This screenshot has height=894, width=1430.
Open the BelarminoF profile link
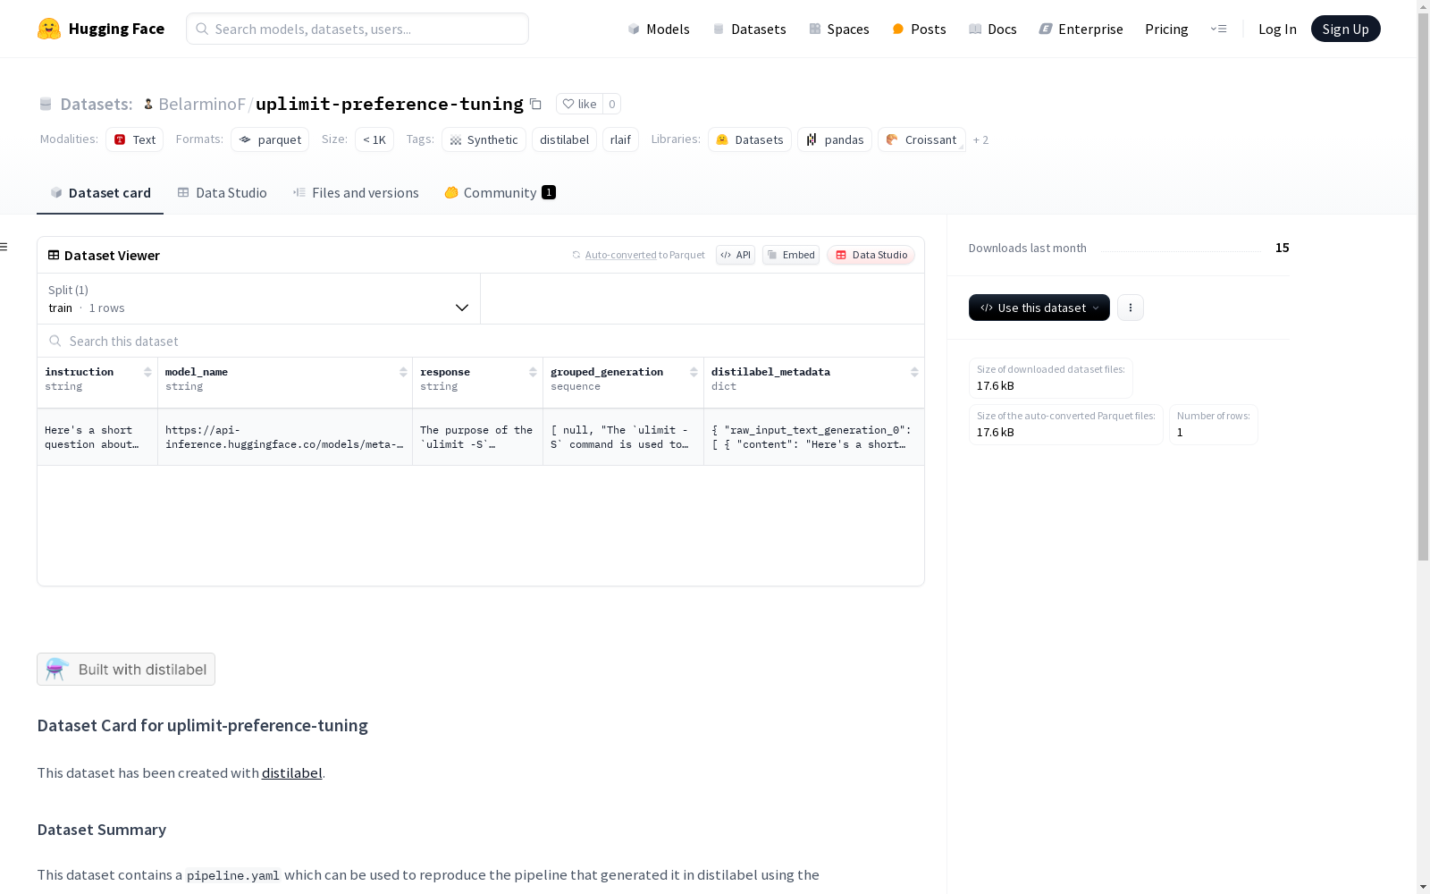[202, 104]
